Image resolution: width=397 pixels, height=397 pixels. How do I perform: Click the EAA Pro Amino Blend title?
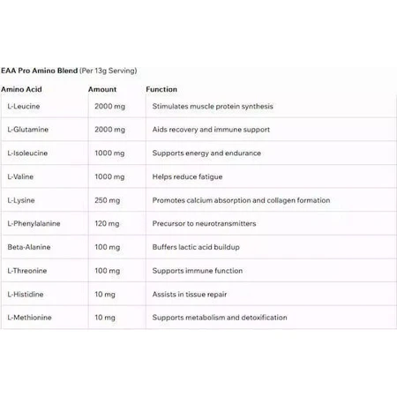click(40, 71)
